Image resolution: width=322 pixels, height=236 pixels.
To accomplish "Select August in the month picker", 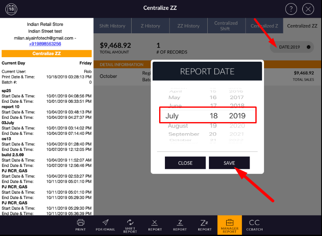I will (178, 126).
